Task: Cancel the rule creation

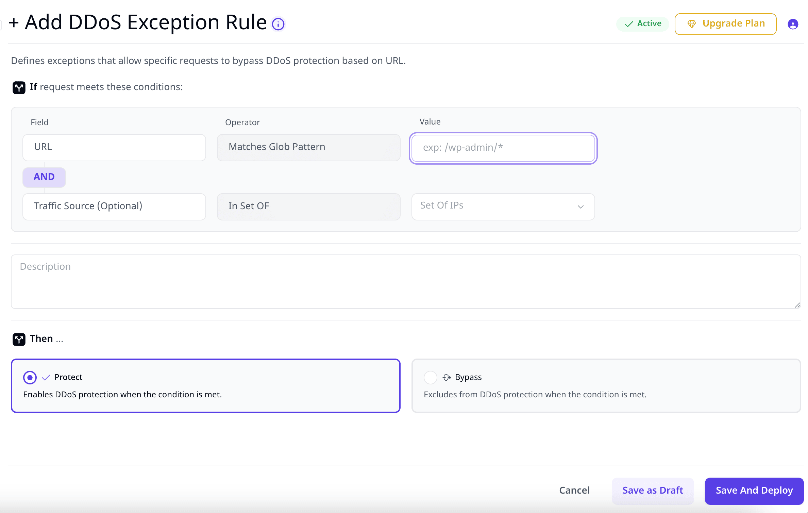Action: 574,490
